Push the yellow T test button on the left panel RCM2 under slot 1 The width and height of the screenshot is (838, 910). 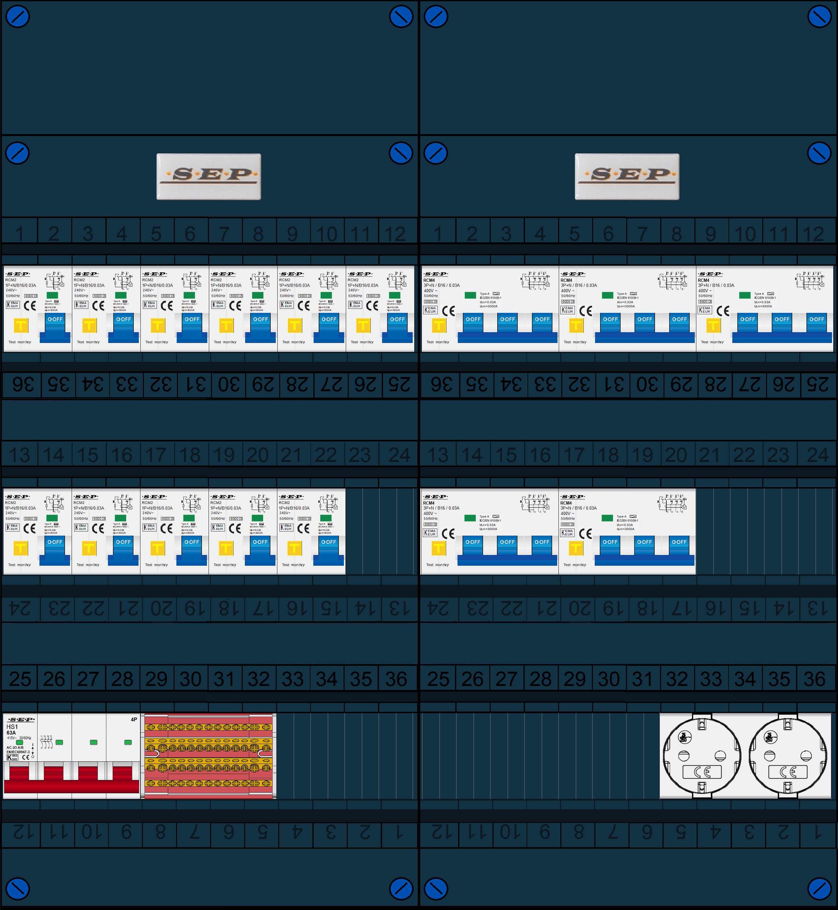click(21, 325)
